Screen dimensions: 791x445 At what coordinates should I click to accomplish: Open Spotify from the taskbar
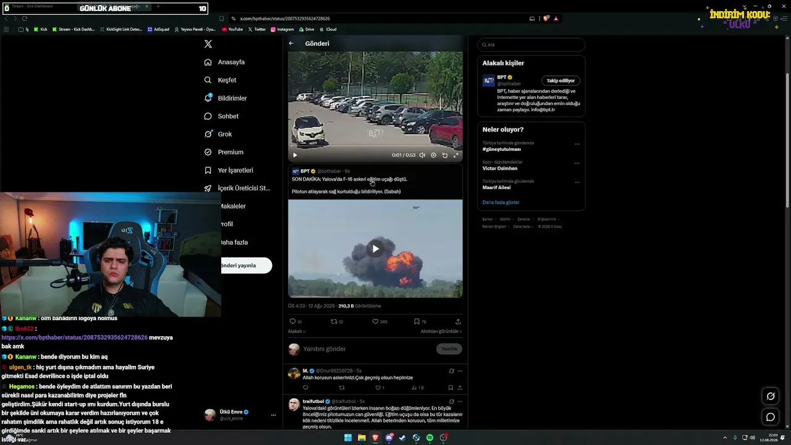[430, 438]
